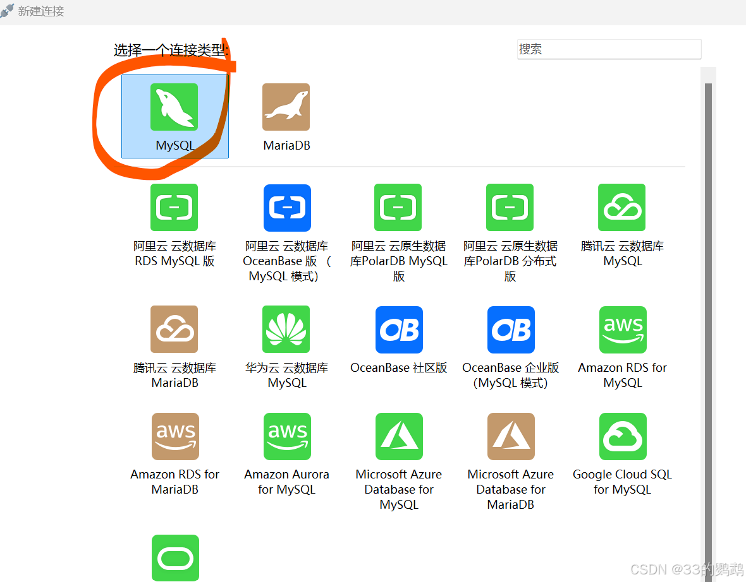Select the 阿里云 PolarDB MySQL 版 icon
Image resolution: width=746 pixels, height=582 pixels.
tap(398, 208)
